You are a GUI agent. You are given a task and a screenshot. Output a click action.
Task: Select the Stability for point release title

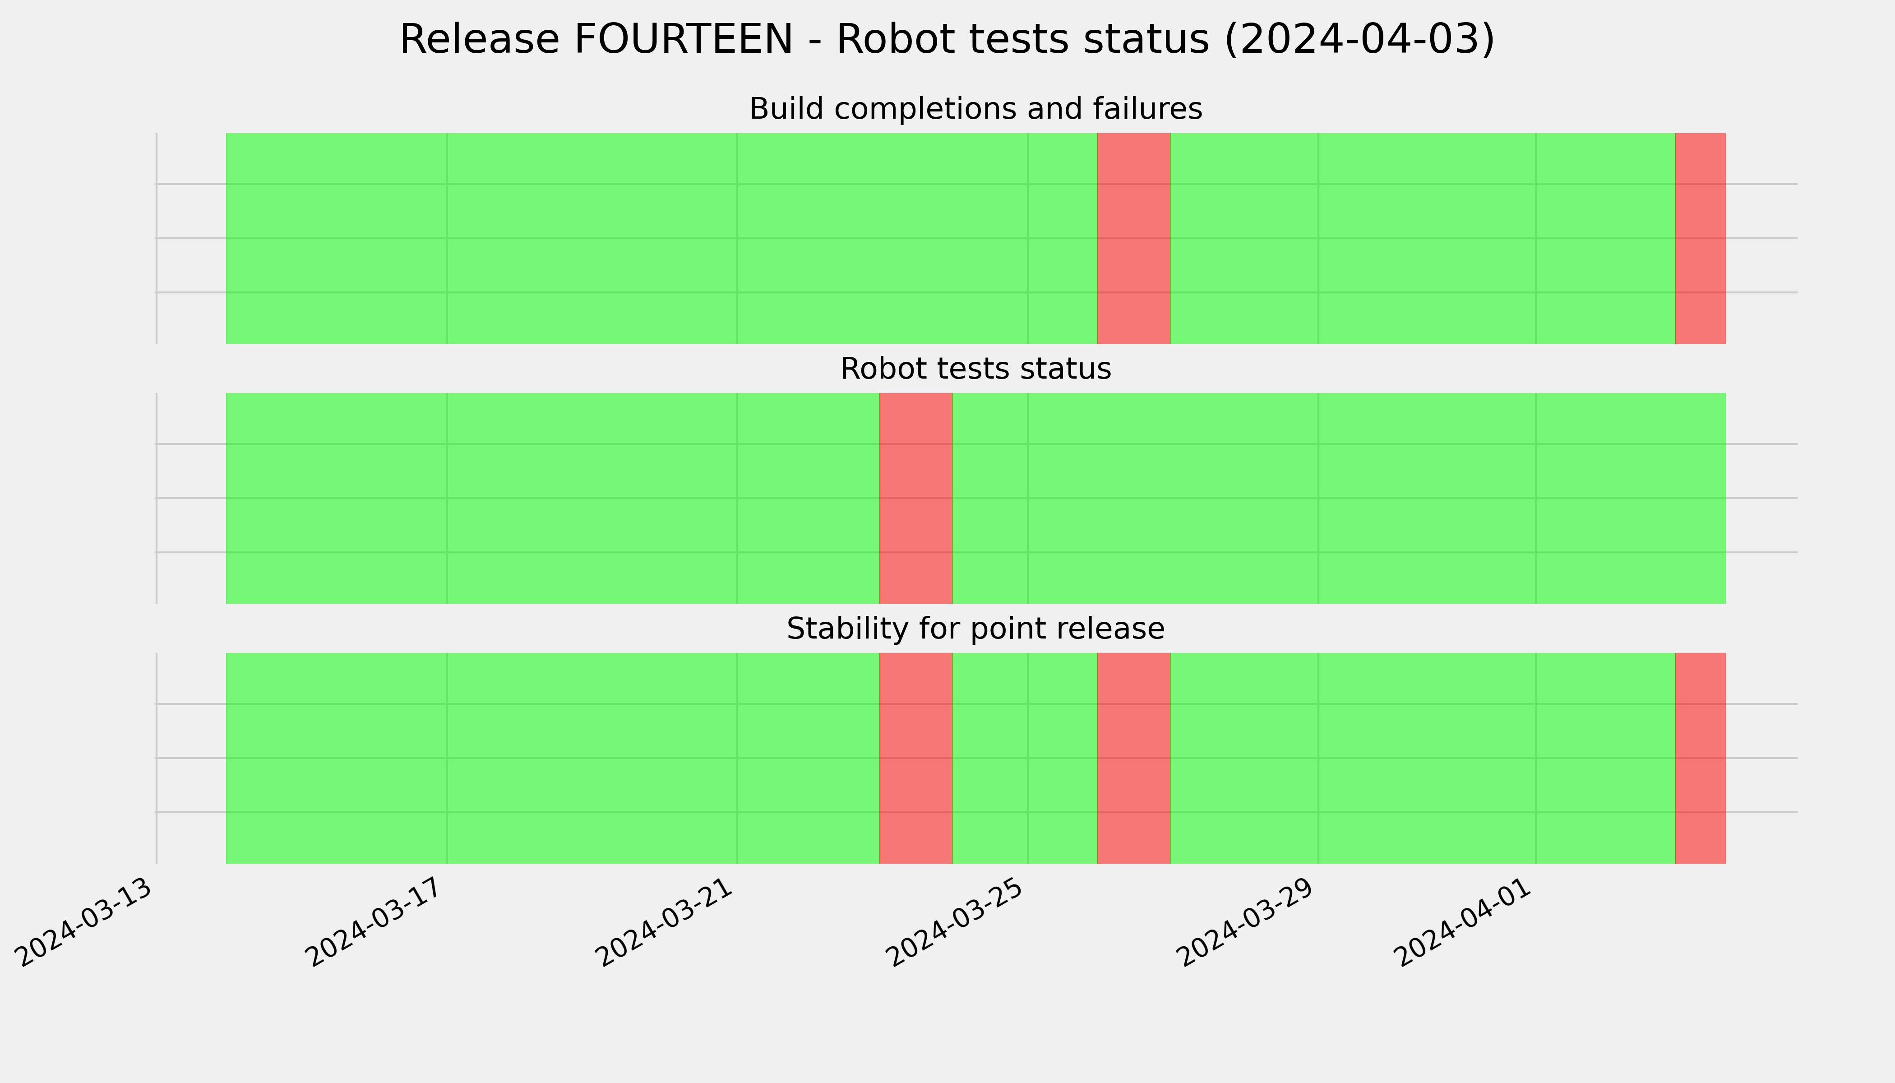point(975,629)
